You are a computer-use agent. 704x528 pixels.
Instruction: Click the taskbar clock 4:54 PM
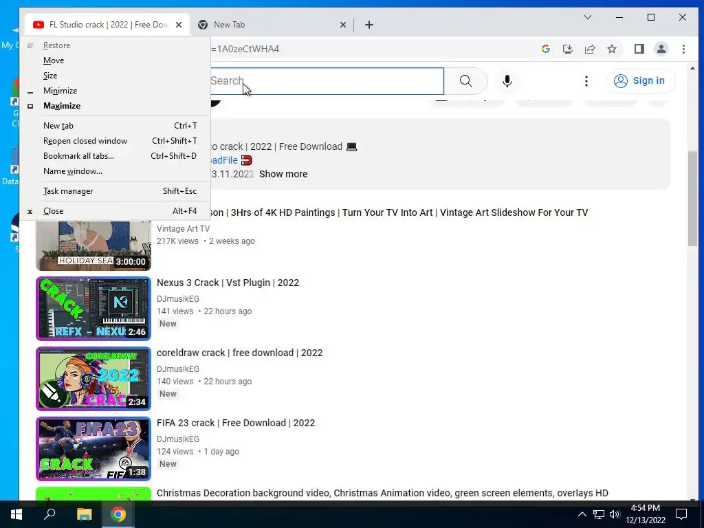(x=645, y=508)
